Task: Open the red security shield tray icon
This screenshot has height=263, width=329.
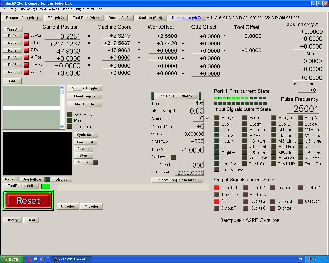Action: (x=310, y=259)
